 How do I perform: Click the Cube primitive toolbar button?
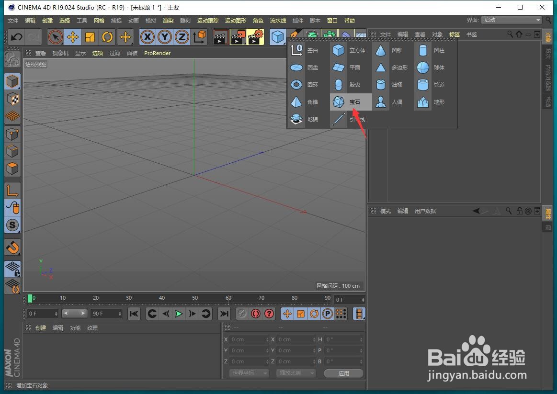[x=277, y=37]
